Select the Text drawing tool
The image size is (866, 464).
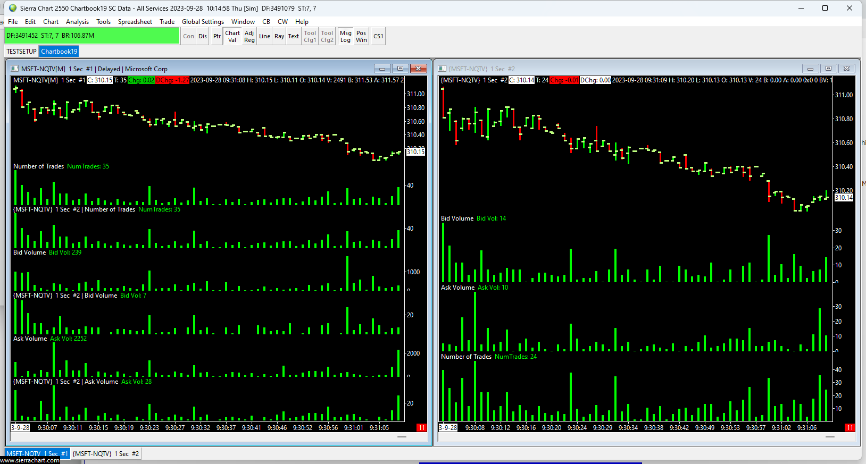pyautogui.click(x=294, y=36)
